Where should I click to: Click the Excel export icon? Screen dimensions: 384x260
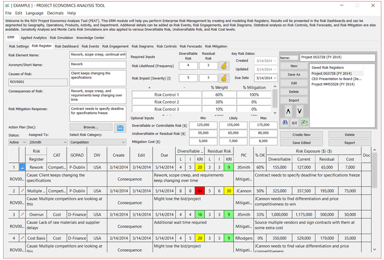(x=304, y=122)
